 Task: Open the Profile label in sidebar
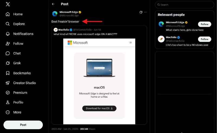click(x=18, y=102)
